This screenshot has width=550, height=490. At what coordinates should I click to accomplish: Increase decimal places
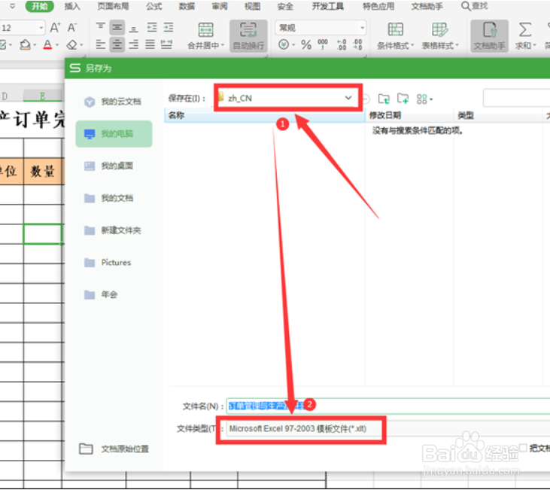(x=342, y=44)
